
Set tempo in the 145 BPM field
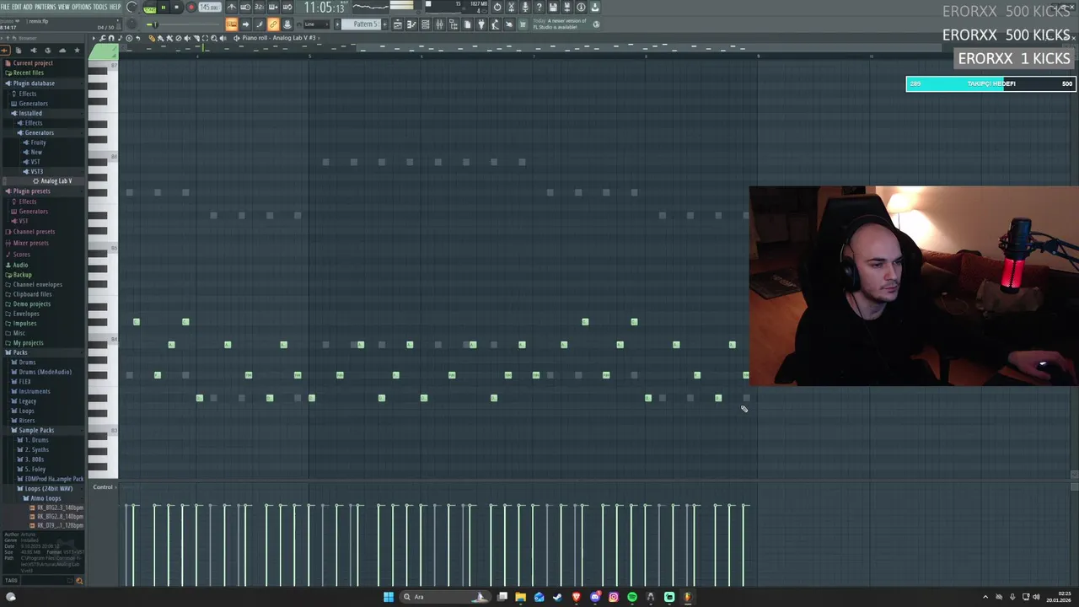click(x=209, y=8)
